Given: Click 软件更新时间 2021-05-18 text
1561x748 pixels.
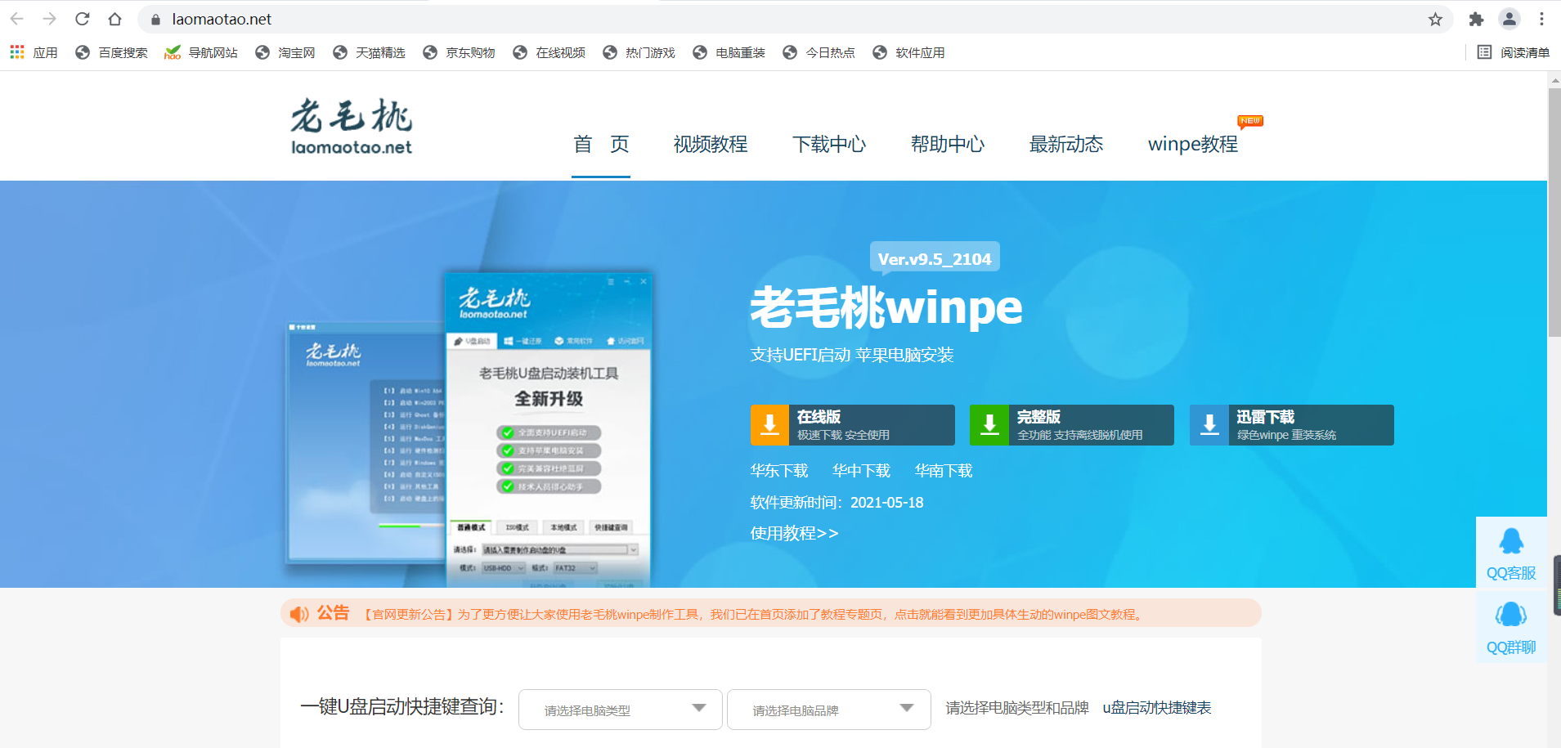Looking at the screenshot, I should [x=837, y=503].
